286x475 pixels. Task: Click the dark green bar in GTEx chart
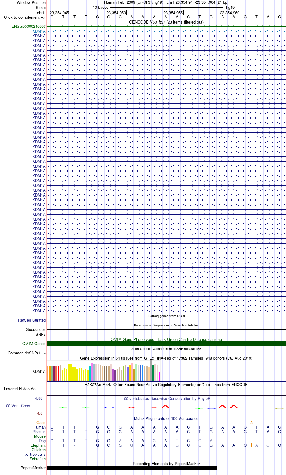pyautogui.click(x=153, y=373)
